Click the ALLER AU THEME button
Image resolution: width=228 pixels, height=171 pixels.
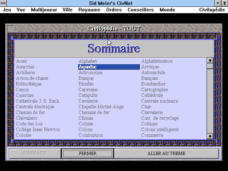[166, 154]
